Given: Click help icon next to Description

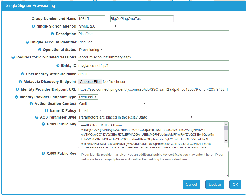Looking at the screenshot, I should 52,34.
